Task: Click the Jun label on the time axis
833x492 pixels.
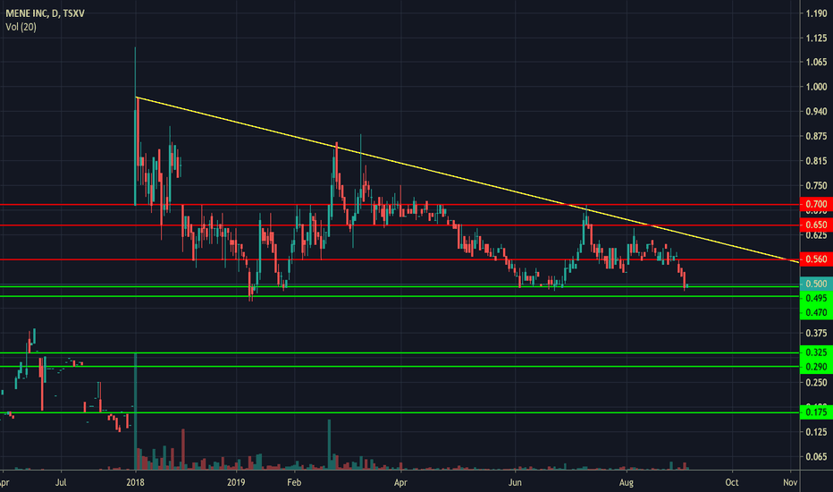Action: (x=515, y=482)
